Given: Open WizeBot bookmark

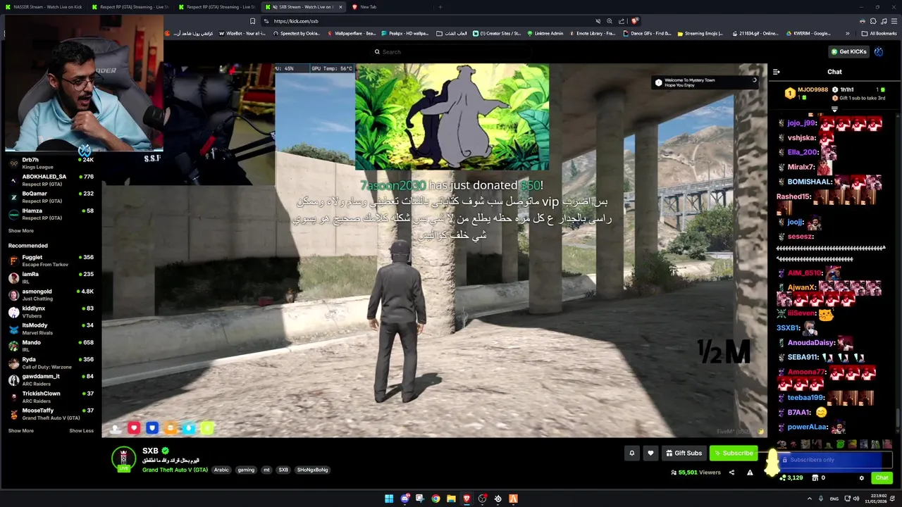Looking at the screenshot, I should (x=242, y=33).
